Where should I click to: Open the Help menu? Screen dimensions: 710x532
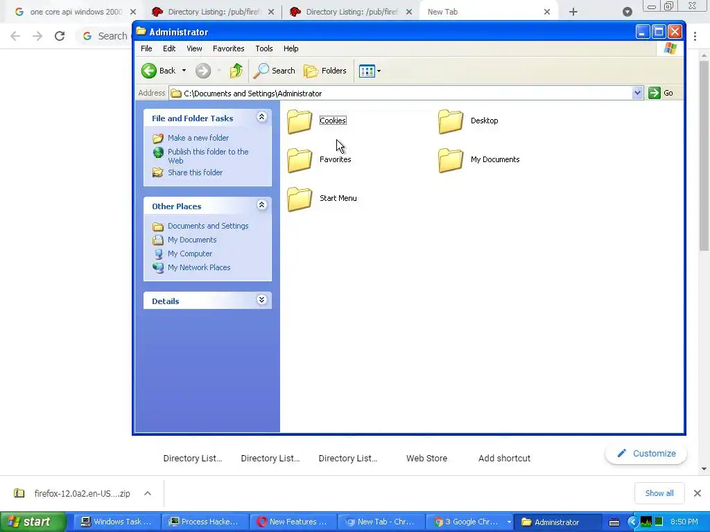pos(291,48)
